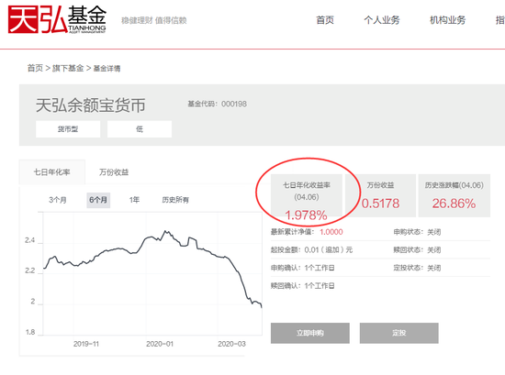Open the 首页 navigation menu item
This screenshot has width=505, height=375.
click(x=325, y=20)
